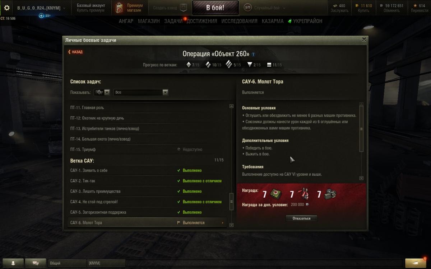431x269 pixels.
Task: Open the Случайный бой battle mode dropdown
Action: (265, 8)
